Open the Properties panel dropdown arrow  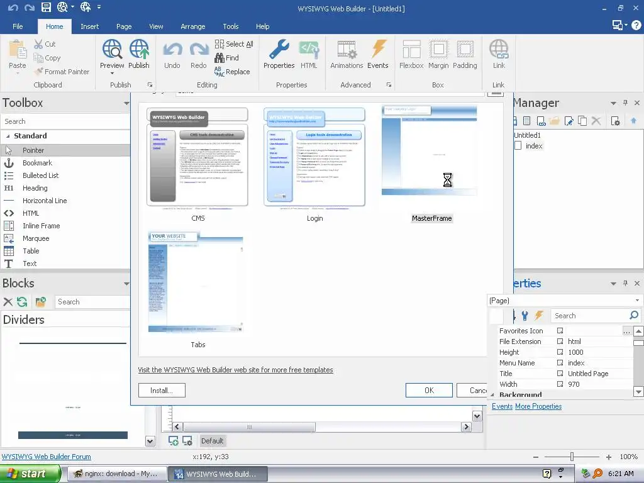(x=613, y=284)
